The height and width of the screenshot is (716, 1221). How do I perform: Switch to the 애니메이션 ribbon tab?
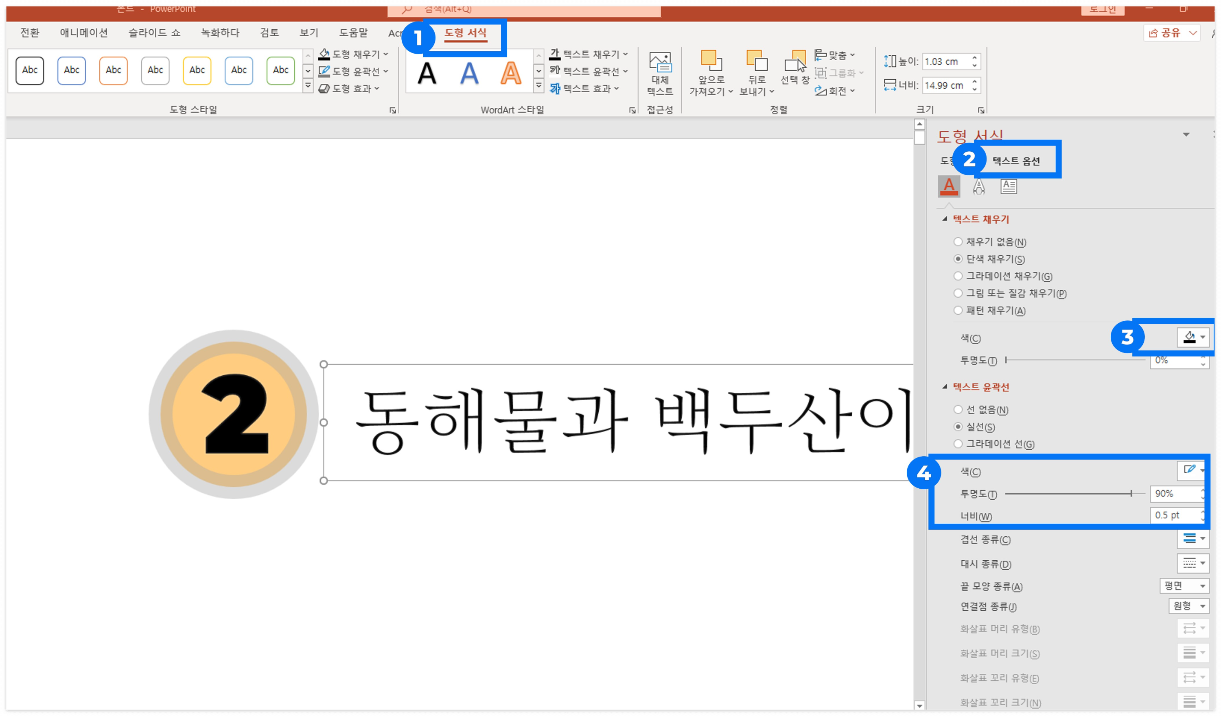[83, 33]
